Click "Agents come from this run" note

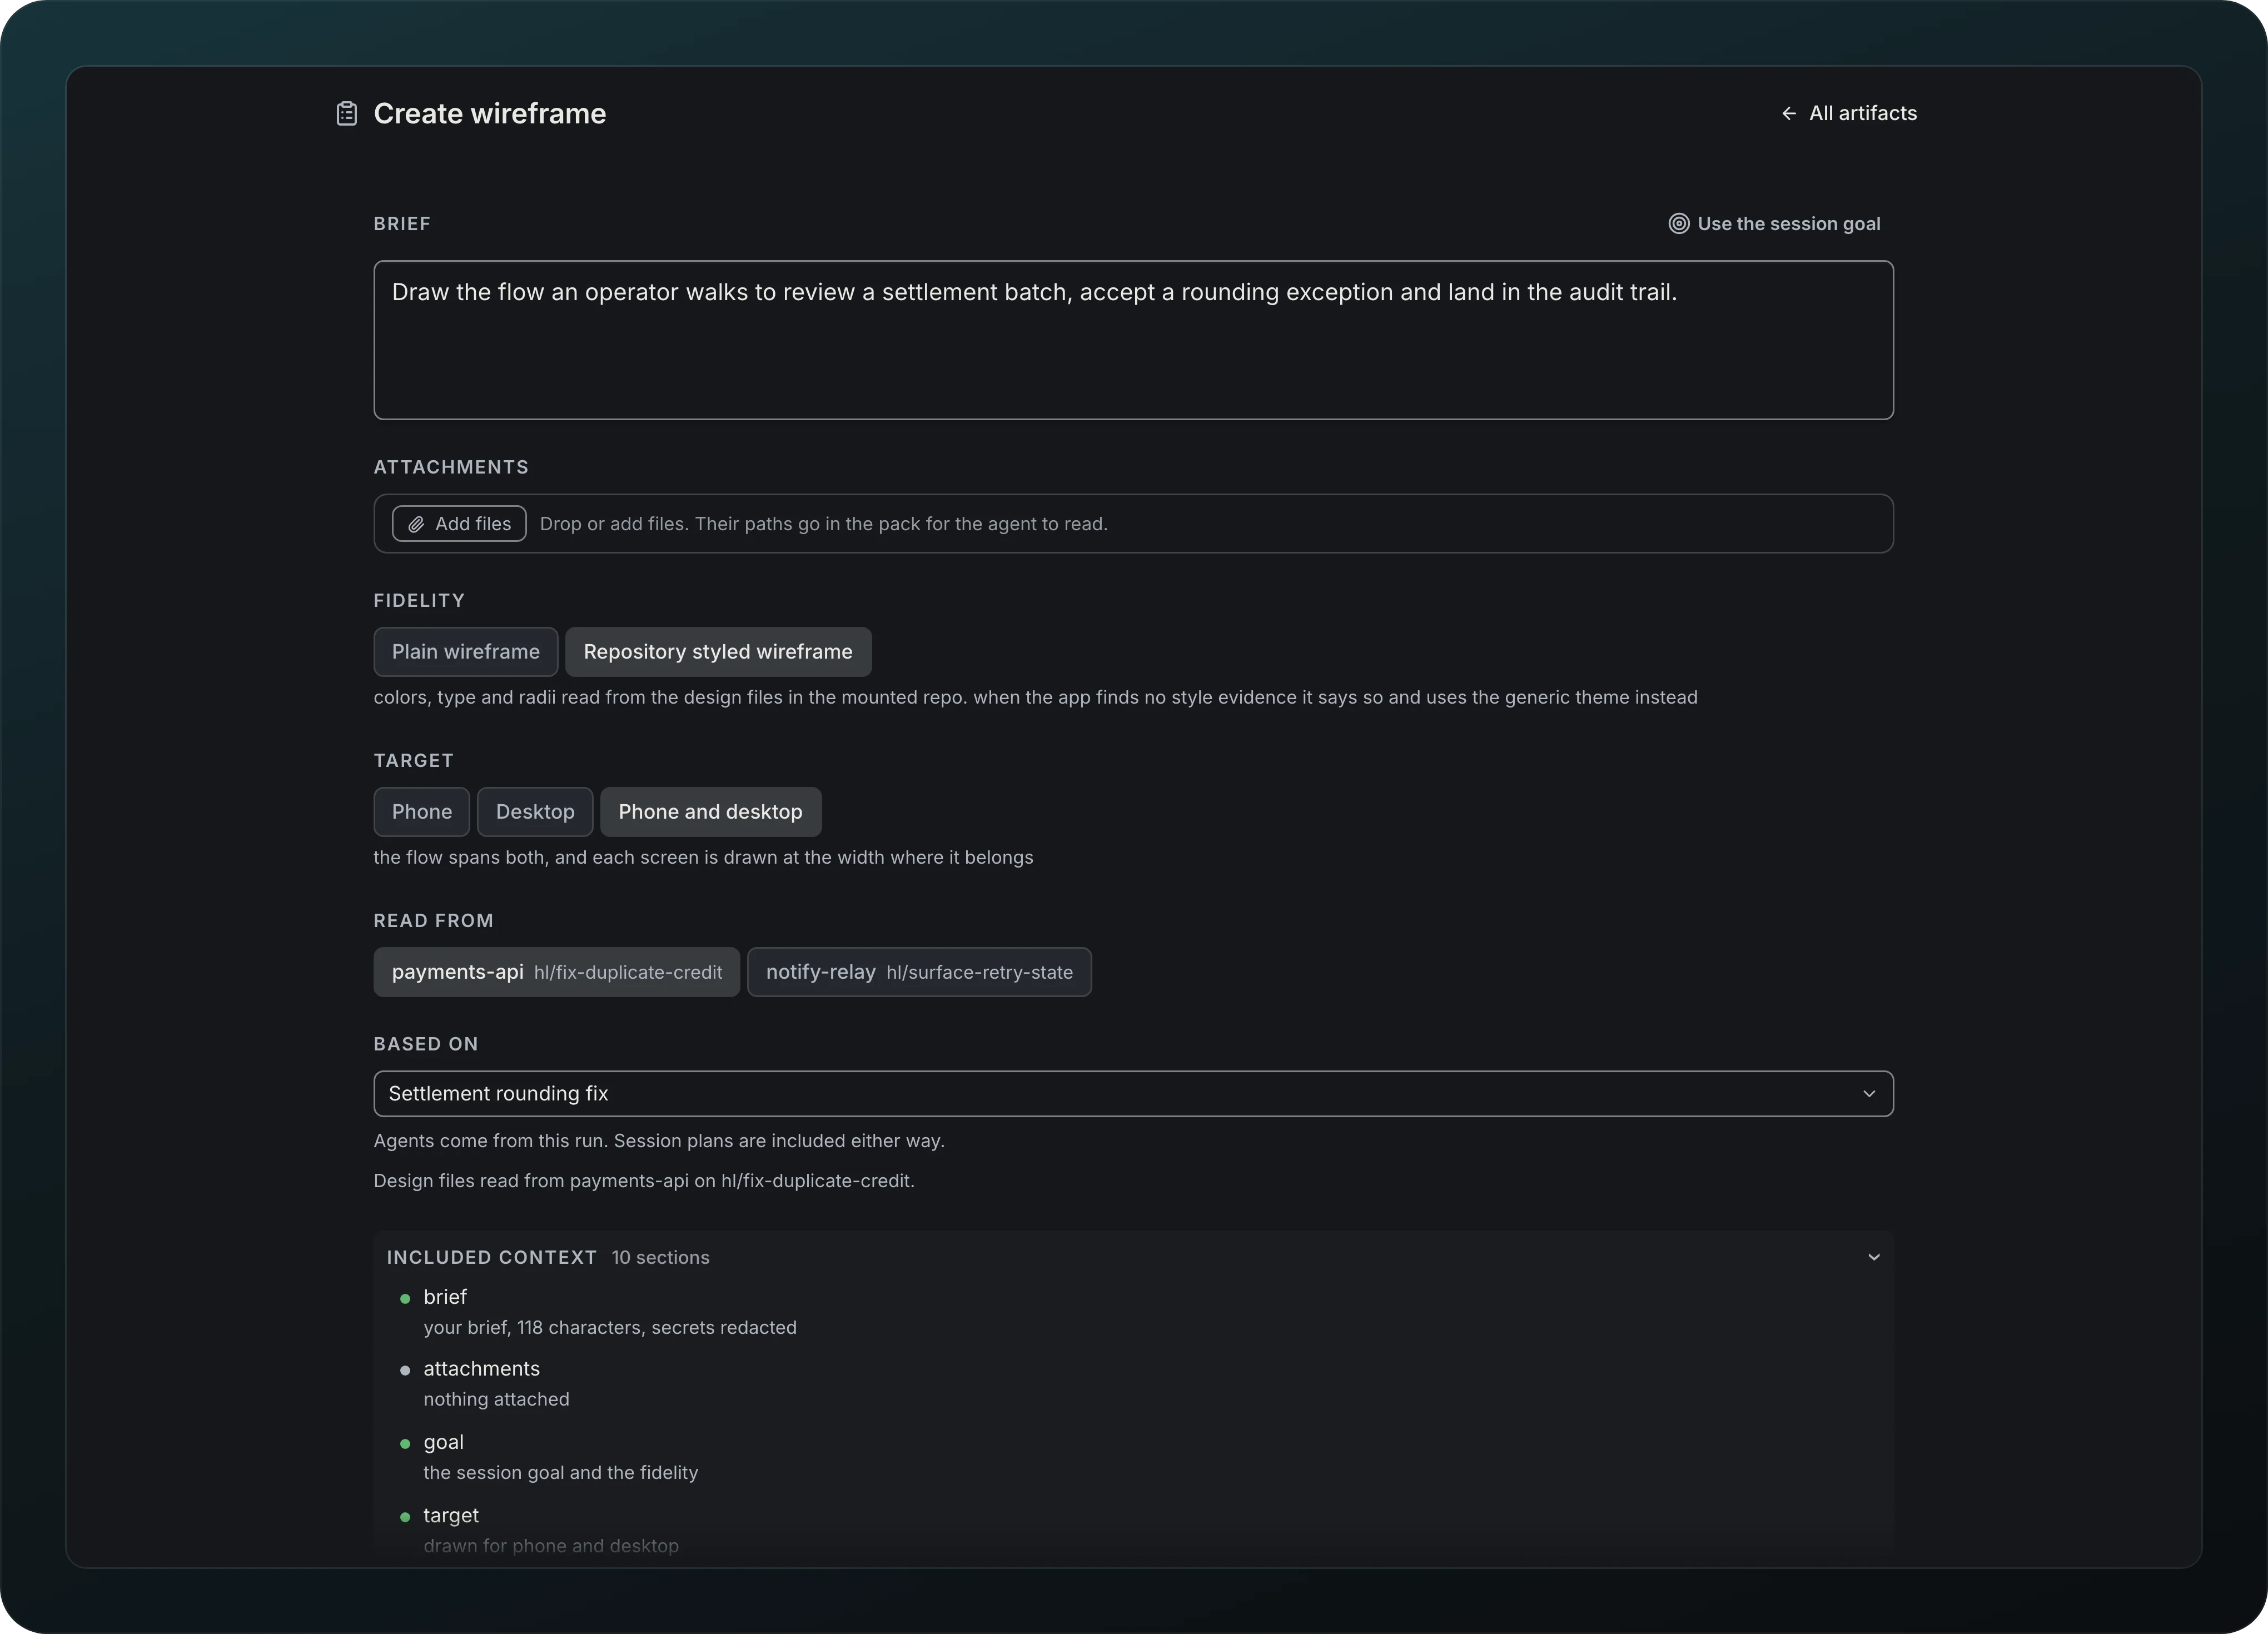coord(659,1141)
